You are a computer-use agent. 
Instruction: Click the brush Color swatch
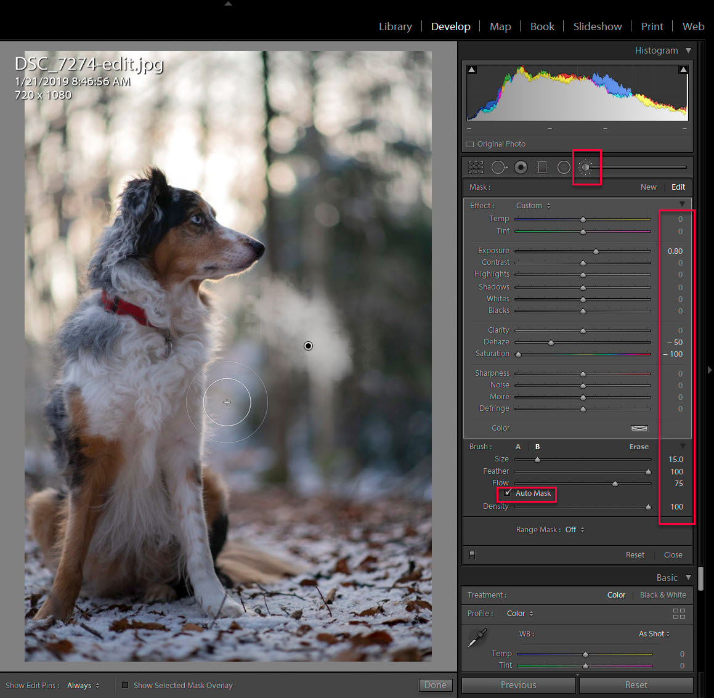pos(639,428)
